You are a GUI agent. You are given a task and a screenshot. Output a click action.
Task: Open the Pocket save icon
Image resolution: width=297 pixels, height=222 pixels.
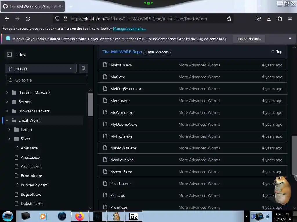click(258, 19)
